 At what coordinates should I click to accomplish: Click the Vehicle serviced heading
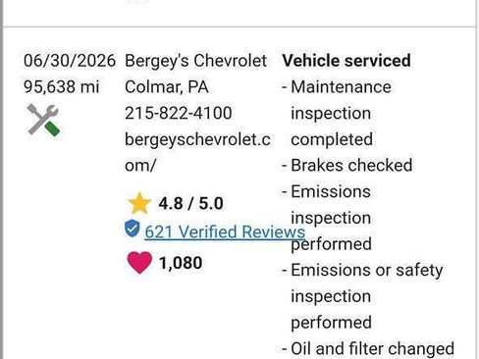(346, 61)
